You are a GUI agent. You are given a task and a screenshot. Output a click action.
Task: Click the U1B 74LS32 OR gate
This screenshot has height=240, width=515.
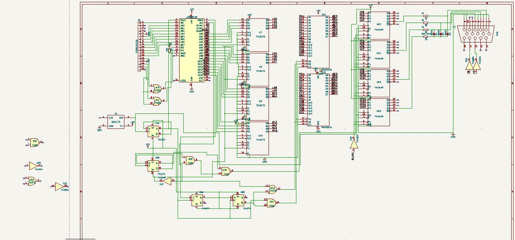point(156,88)
